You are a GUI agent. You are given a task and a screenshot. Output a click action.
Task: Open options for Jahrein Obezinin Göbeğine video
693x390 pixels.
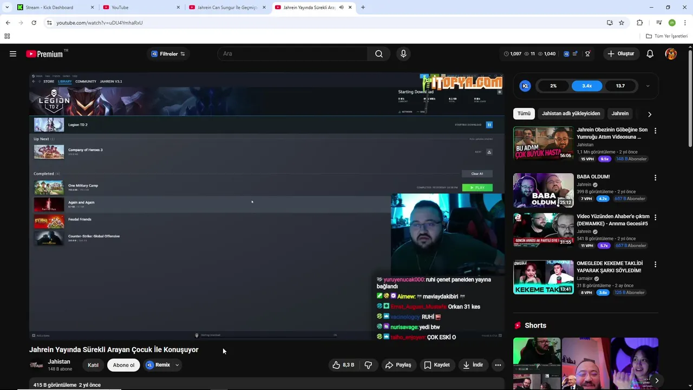tap(655, 131)
